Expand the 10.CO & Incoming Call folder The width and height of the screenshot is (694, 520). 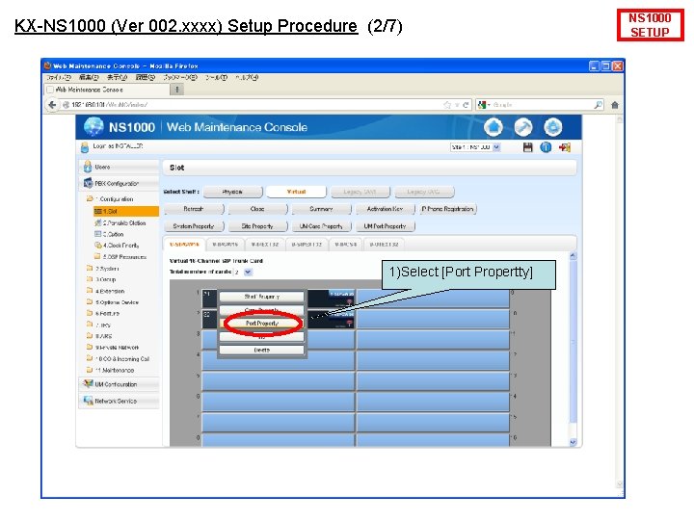point(90,358)
